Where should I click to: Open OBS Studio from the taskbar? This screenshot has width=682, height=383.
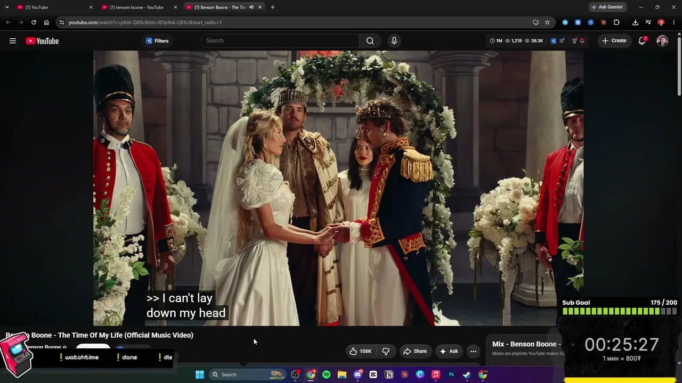tap(295, 374)
